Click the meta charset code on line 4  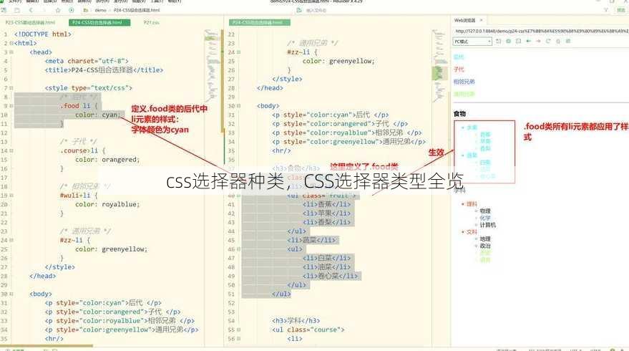click(87, 61)
